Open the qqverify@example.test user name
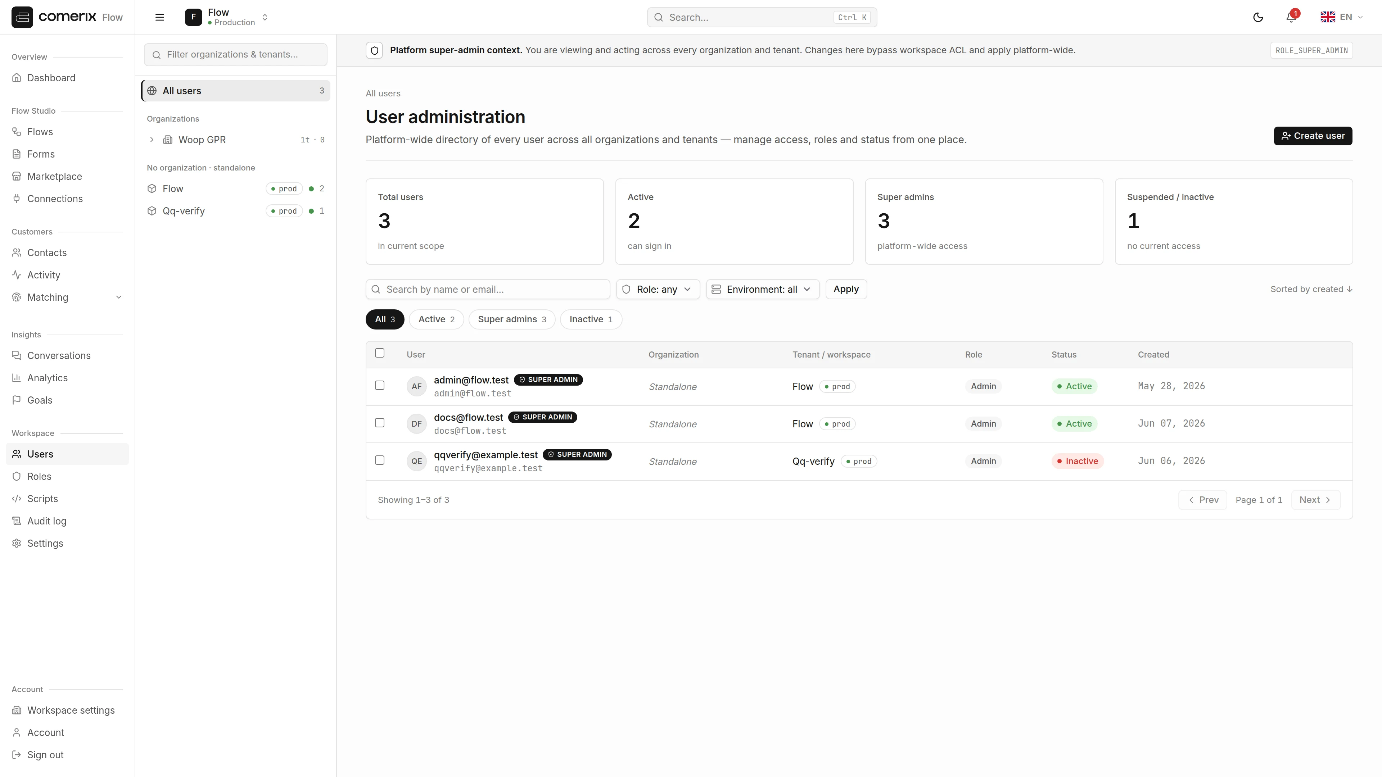The image size is (1382, 777). pos(485,455)
